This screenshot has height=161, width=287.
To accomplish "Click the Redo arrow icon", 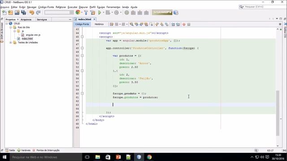I will (x=38, y=13).
